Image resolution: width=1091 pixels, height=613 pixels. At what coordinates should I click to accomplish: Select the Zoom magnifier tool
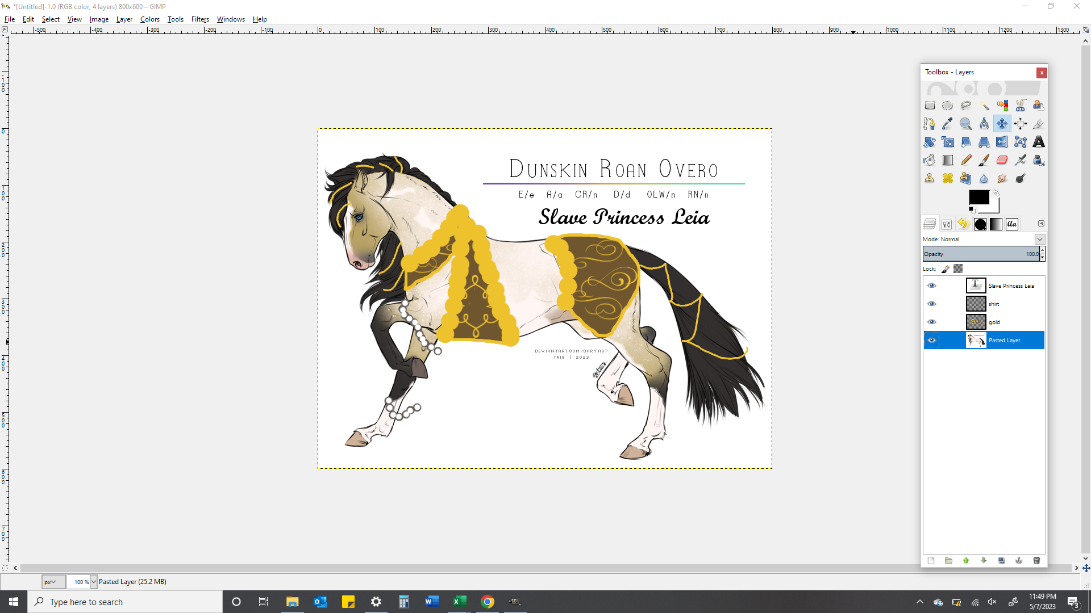pyautogui.click(x=966, y=124)
